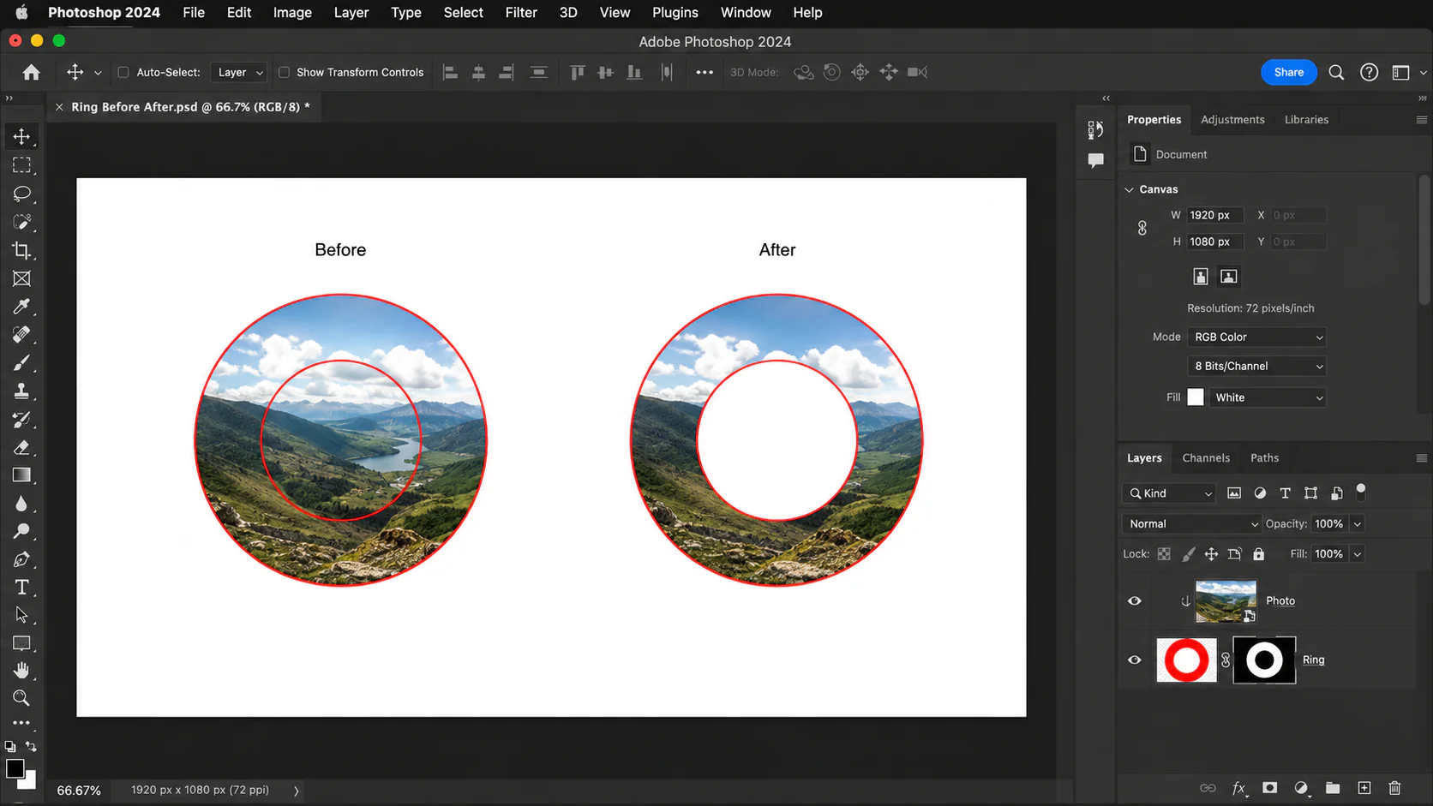Open the Filter menu
This screenshot has height=806, width=1433.
521,13
